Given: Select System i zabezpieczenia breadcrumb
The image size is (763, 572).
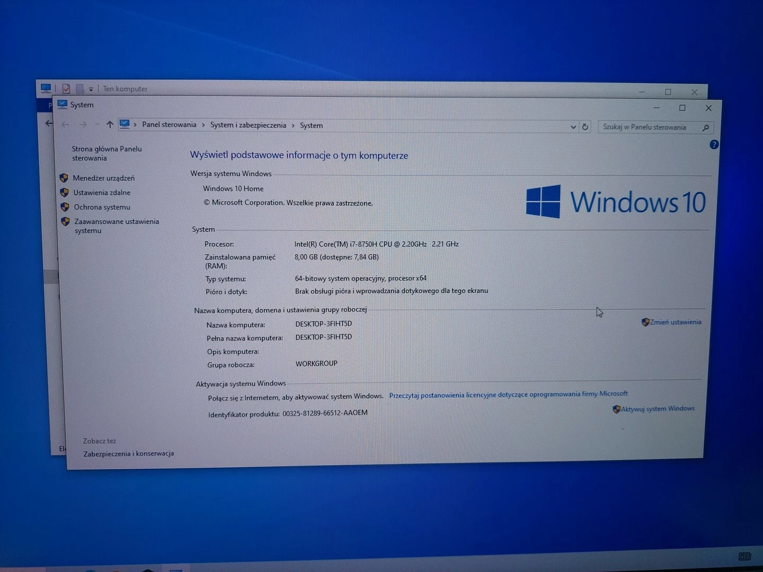Looking at the screenshot, I should (x=248, y=125).
